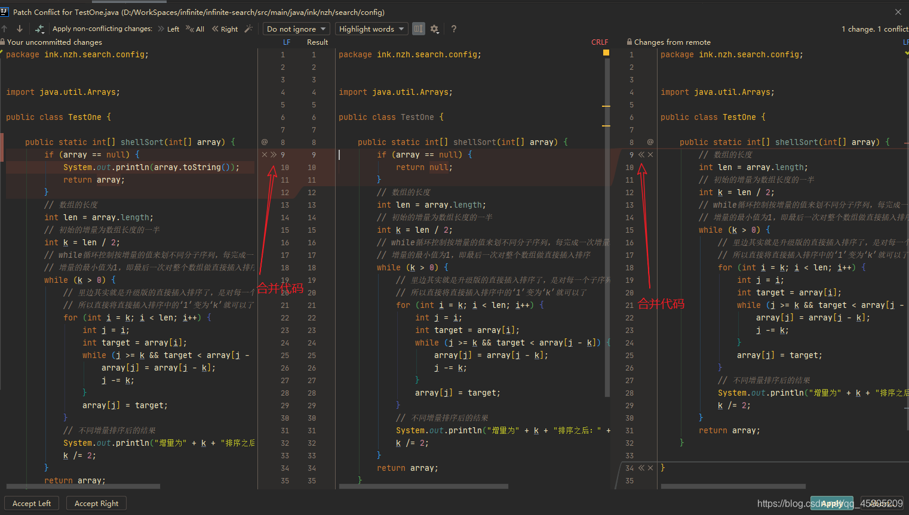Screen dimensions: 909x515
Task: Click the yellow status square above Result scrollbar
Action: click(x=606, y=53)
